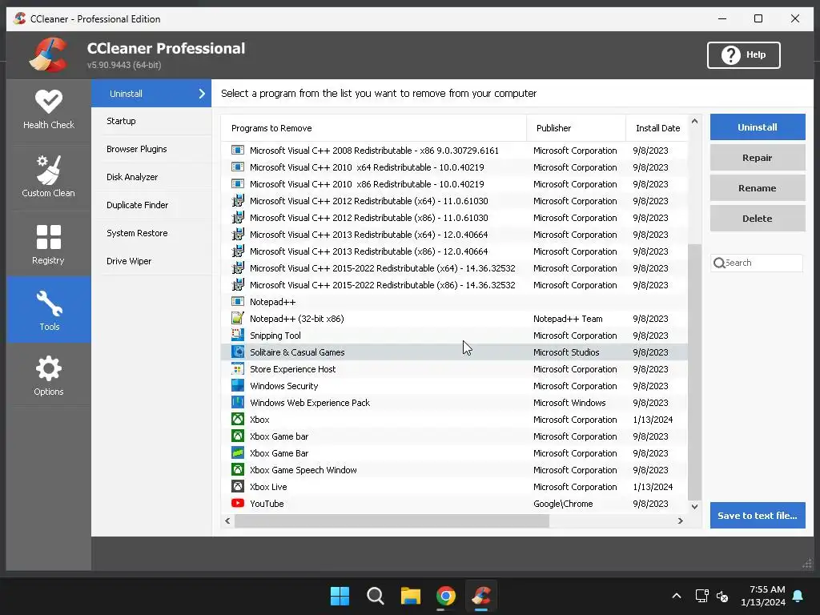Select Visual C++ 2013 Redistributable (x86) row
The height and width of the screenshot is (615, 820).
click(454, 251)
